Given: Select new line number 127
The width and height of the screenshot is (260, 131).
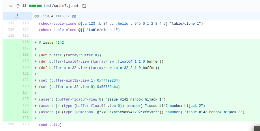Looking at the screenshot, I should (x=25, y=111).
